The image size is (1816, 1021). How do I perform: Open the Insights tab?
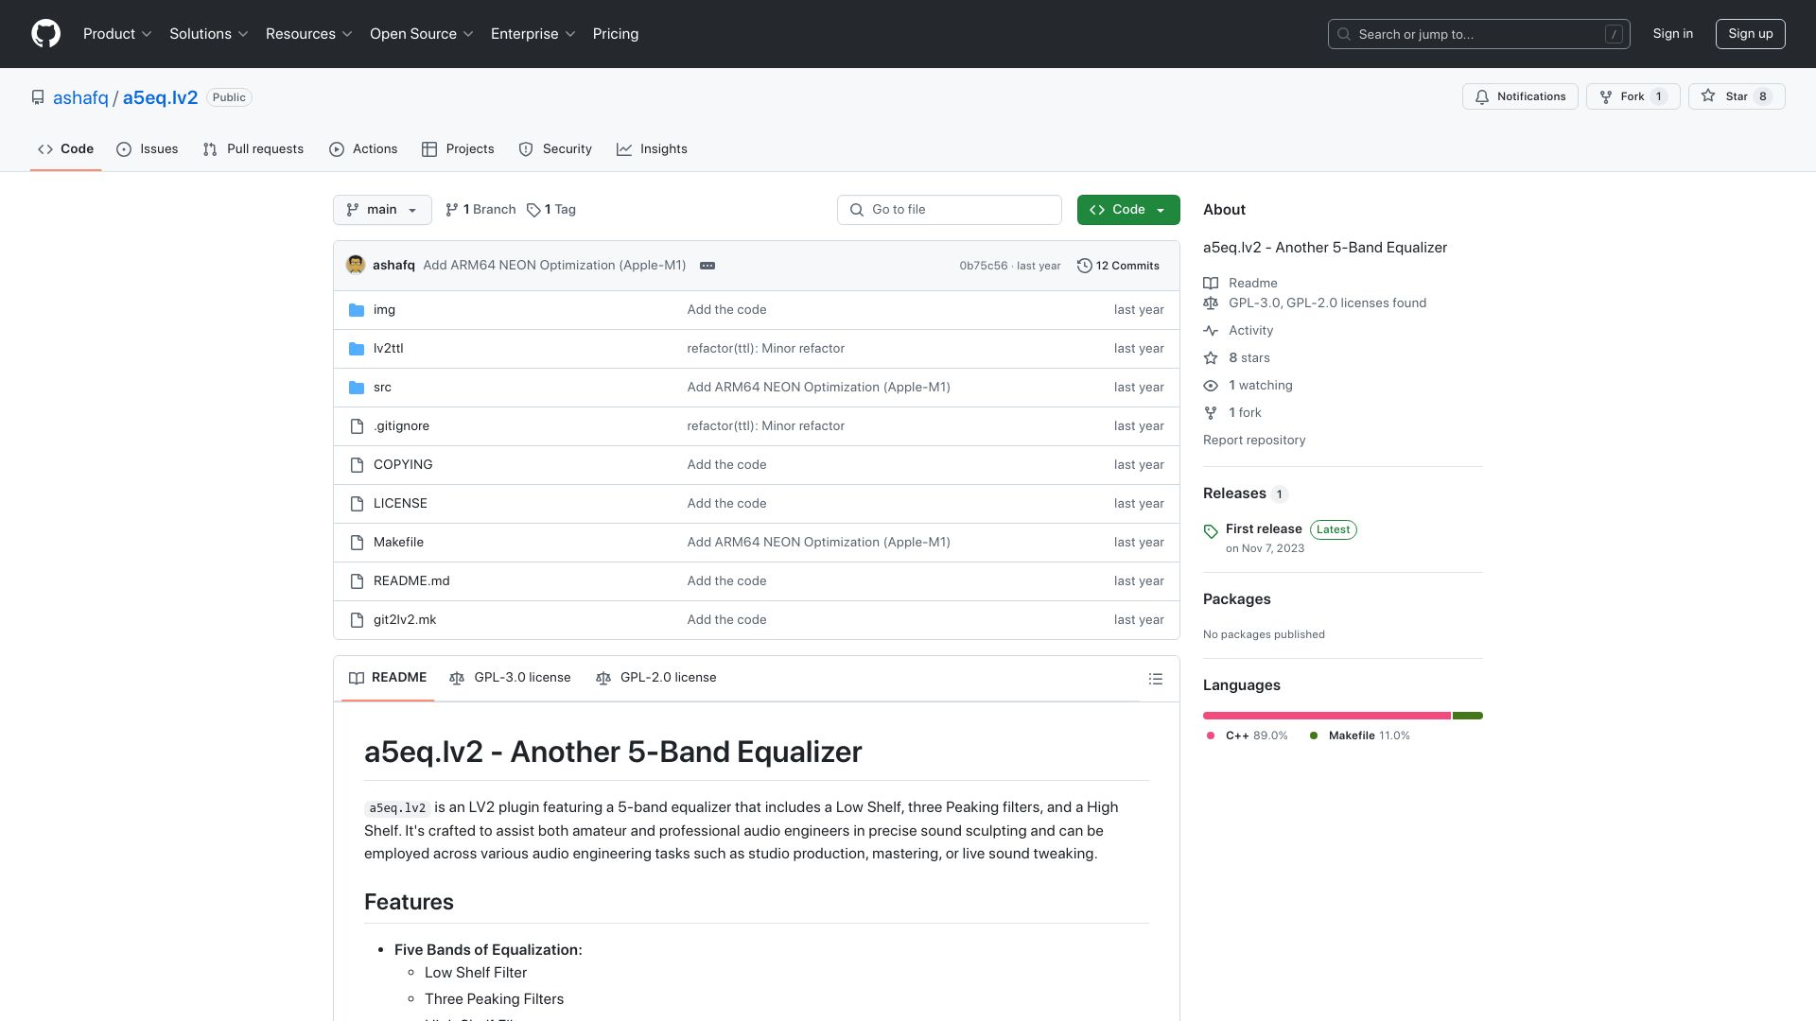tap(653, 149)
